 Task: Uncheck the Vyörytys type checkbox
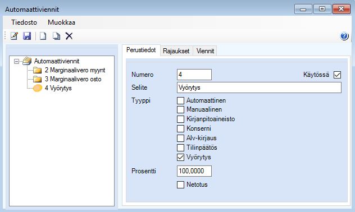coord(180,157)
